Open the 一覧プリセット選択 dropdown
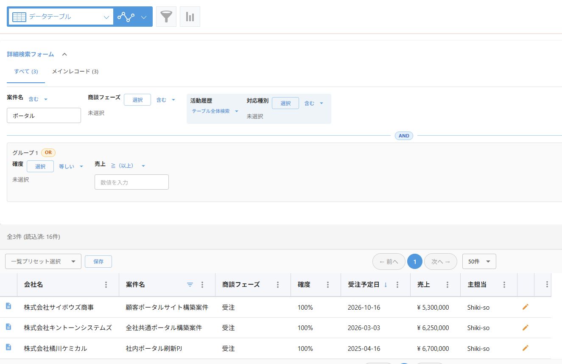 43,261
